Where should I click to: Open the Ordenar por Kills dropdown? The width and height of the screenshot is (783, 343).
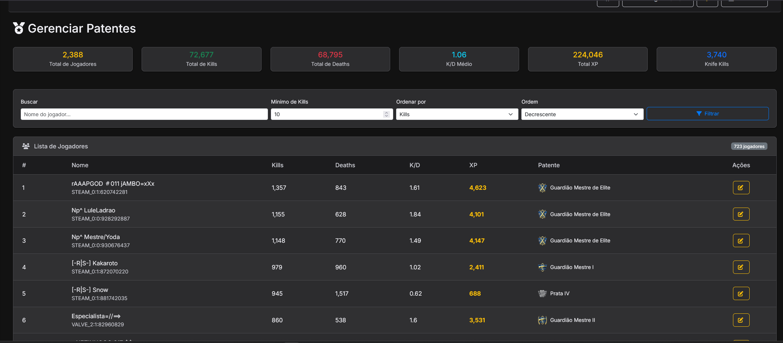(x=457, y=114)
